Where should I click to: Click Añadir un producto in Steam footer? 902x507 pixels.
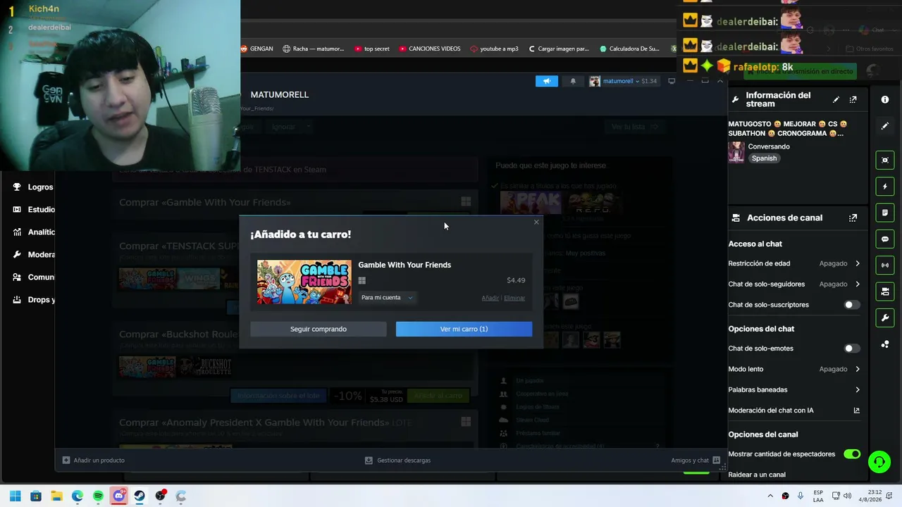click(94, 461)
